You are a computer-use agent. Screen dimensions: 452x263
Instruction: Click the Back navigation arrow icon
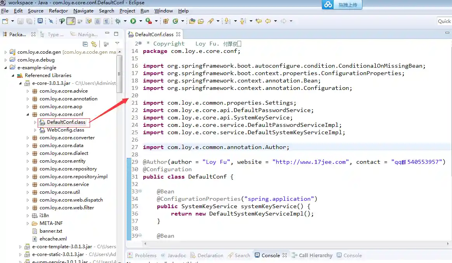268,21
